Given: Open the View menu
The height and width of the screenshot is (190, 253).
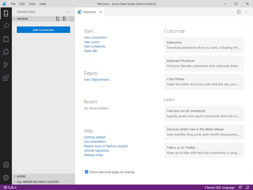Looking at the screenshot, I should tap(32, 4).
